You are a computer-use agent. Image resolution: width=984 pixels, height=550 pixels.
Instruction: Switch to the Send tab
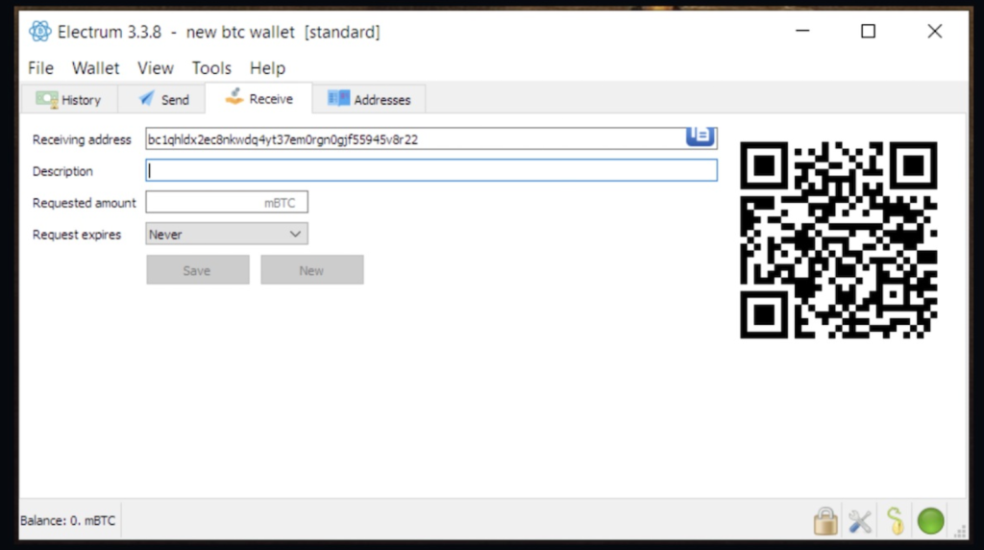[x=163, y=100]
